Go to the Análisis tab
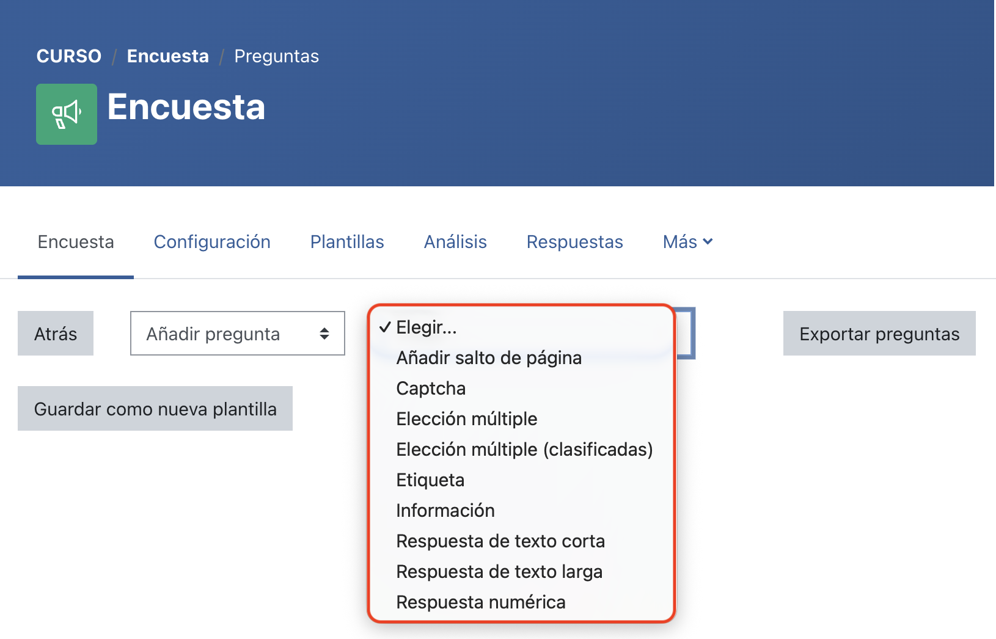The height and width of the screenshot is (639, 996). tap(456, 242)
